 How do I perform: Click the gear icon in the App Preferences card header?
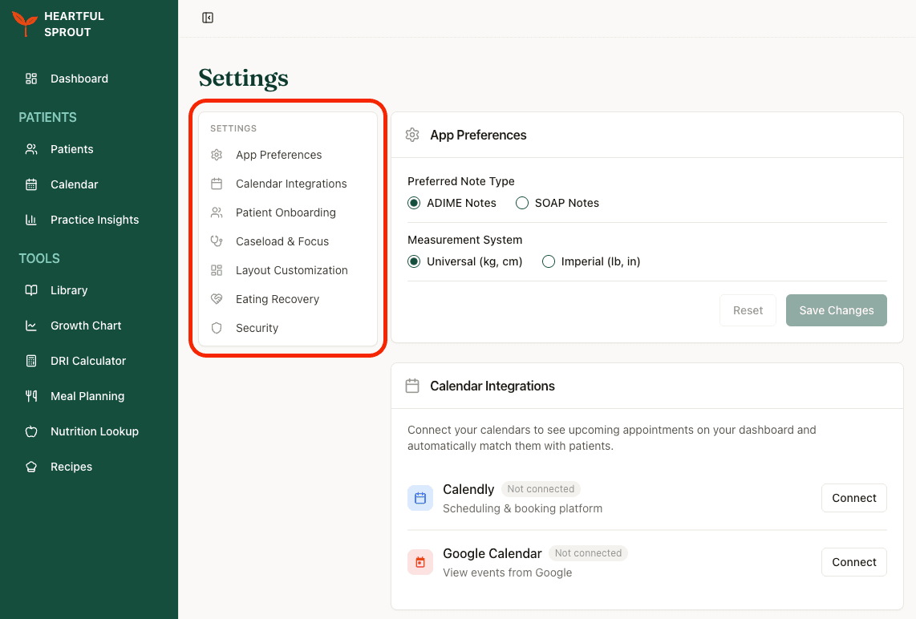tap(412, 135)
